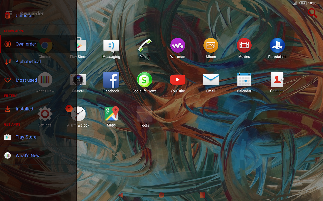323x201 pixels.
Task: Tap the 10:35 clock in status bar
Action: [312, 3]
